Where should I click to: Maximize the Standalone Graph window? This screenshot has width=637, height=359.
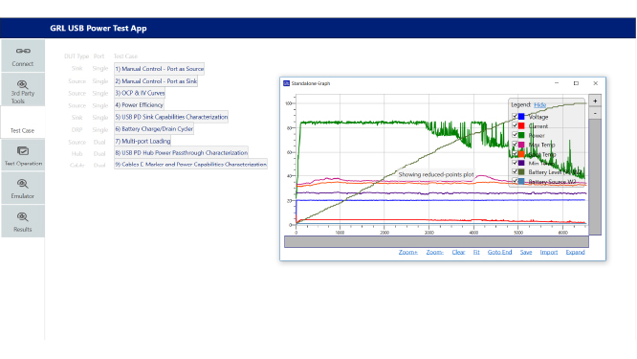click(576, 83)
